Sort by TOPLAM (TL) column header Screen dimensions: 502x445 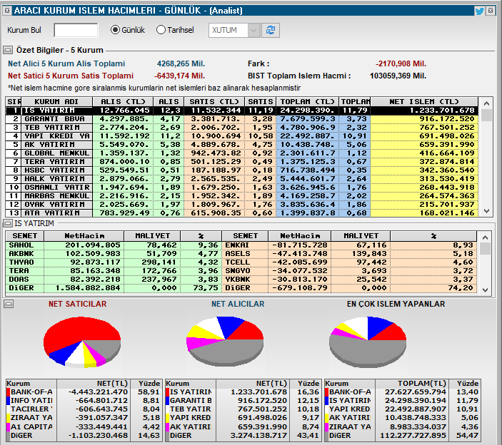(x=307, y=102)
